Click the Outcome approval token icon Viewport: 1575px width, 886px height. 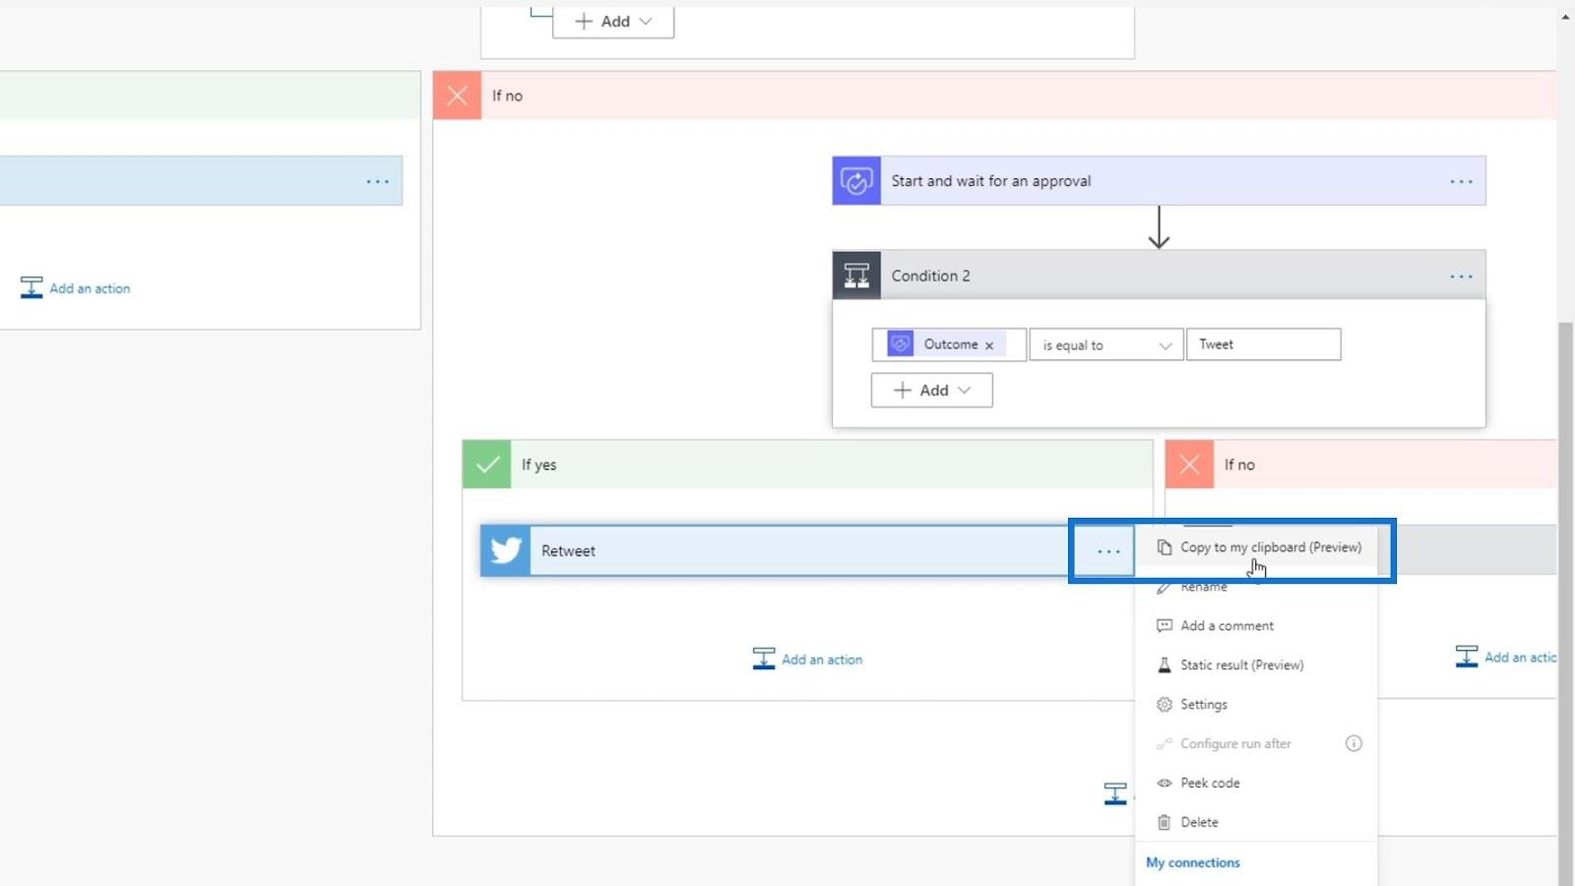(901, 344)
